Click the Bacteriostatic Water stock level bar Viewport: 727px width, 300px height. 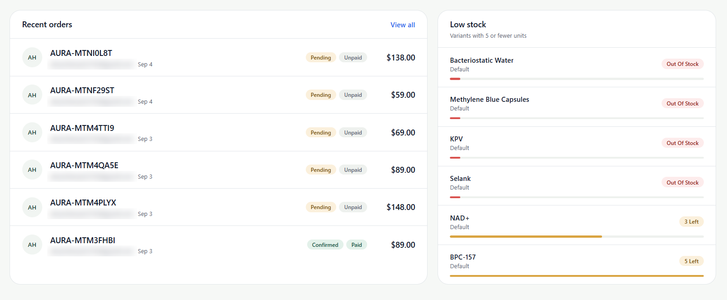point(577,79)
